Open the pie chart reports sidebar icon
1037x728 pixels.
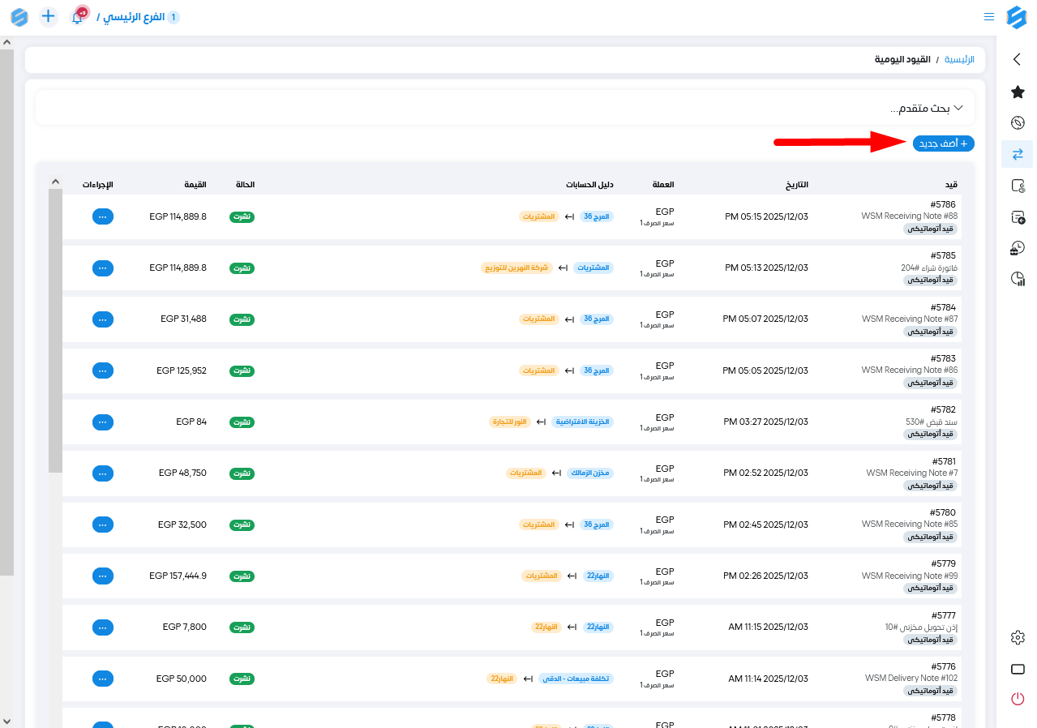(1018, 279)
